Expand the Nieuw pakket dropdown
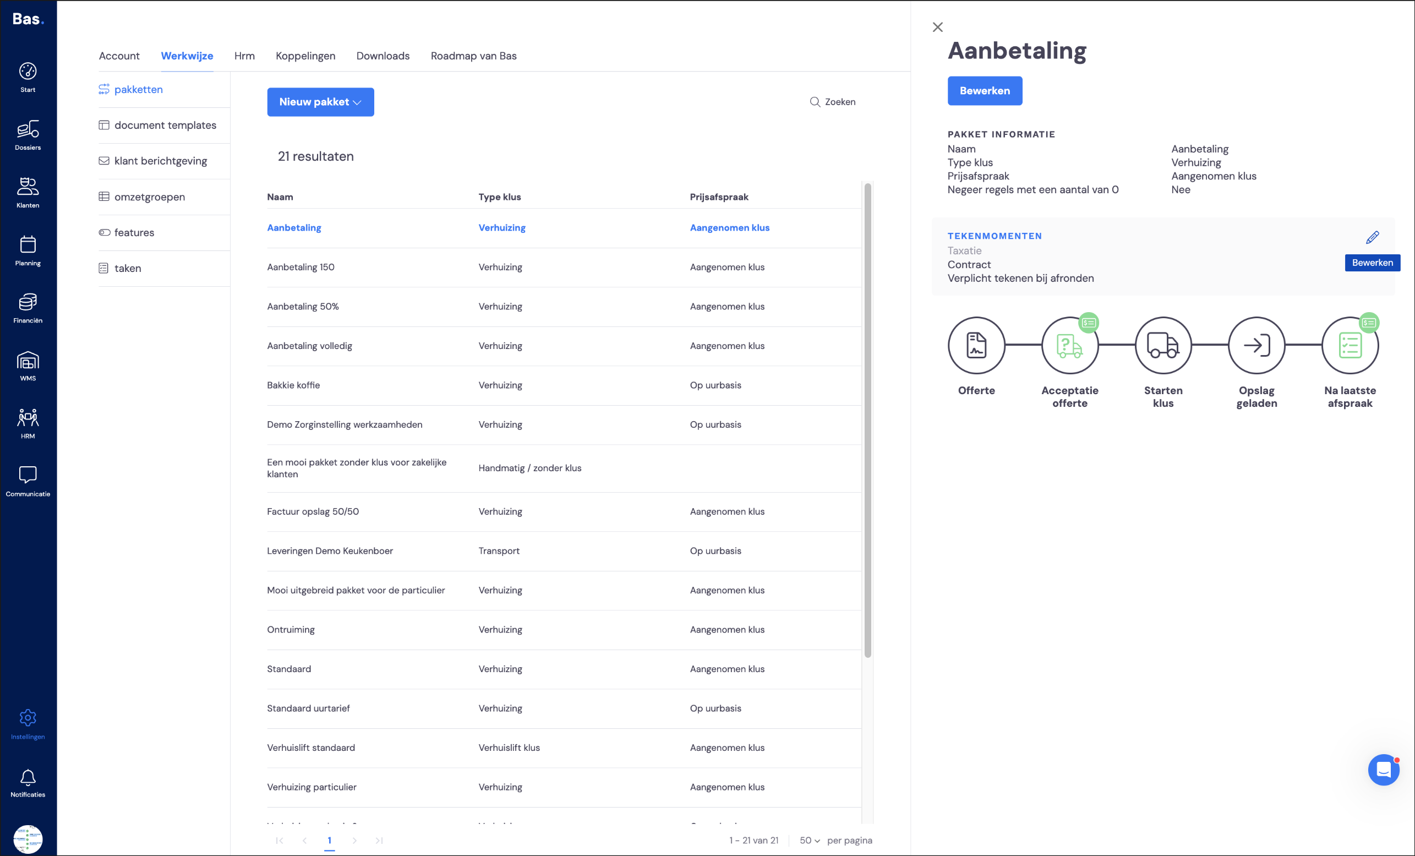 coord(320,102)
